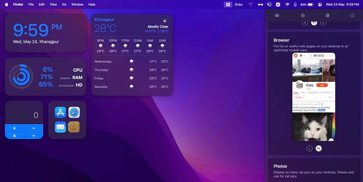
Task: Click the Saturday forecast row
Action: [132, 86]
